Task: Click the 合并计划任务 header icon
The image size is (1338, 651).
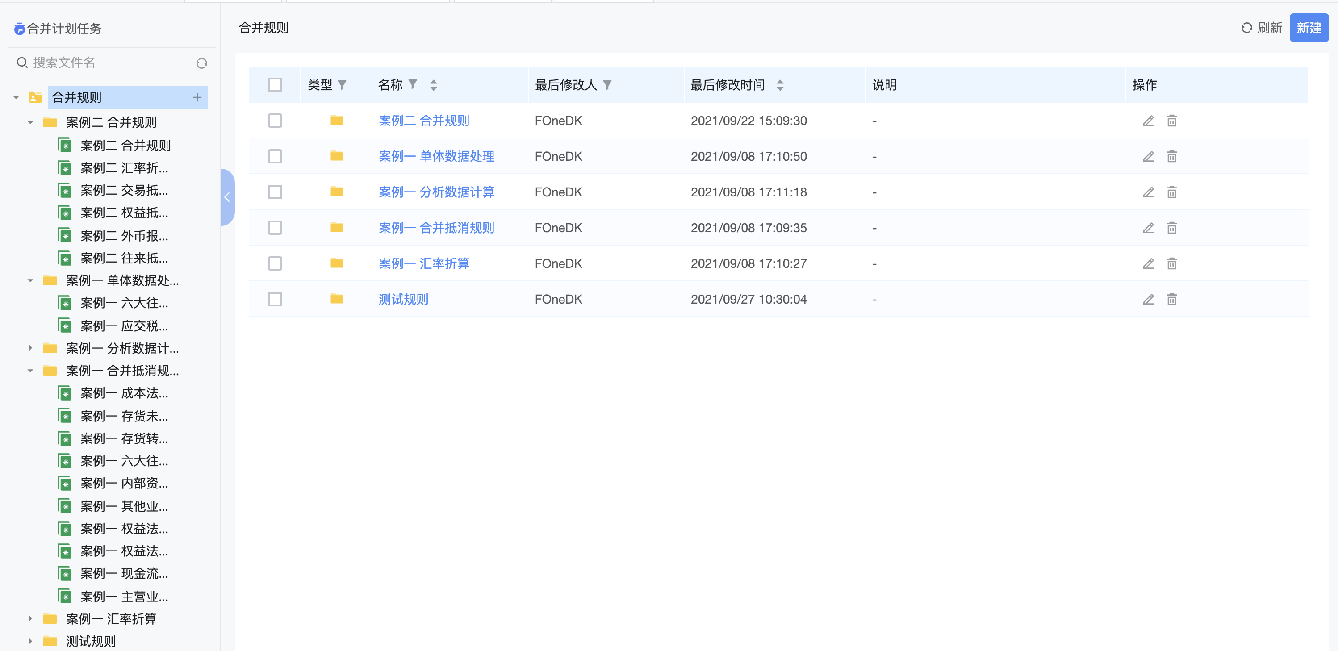Action: (19, 29)
